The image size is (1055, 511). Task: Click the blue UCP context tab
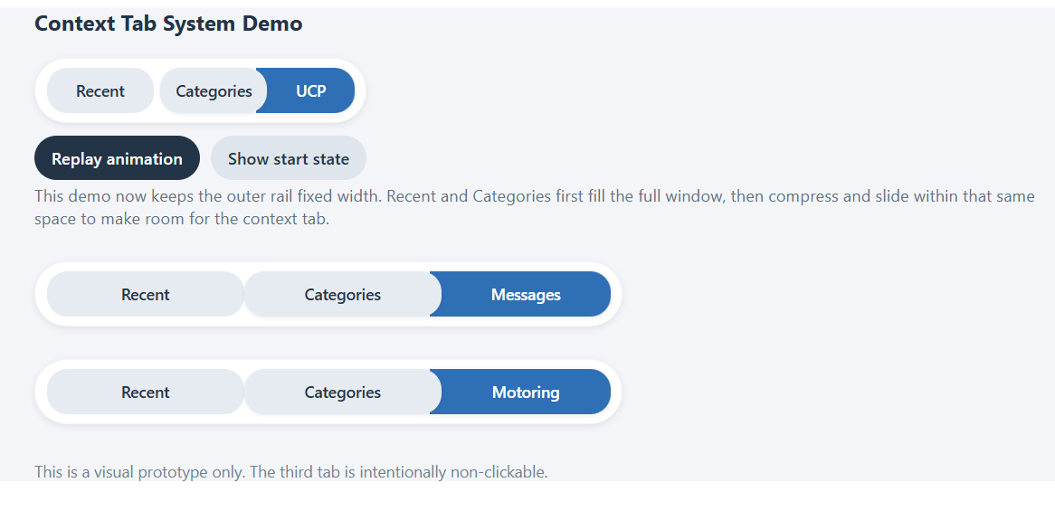pyautogui.click(x=310, y=91)
